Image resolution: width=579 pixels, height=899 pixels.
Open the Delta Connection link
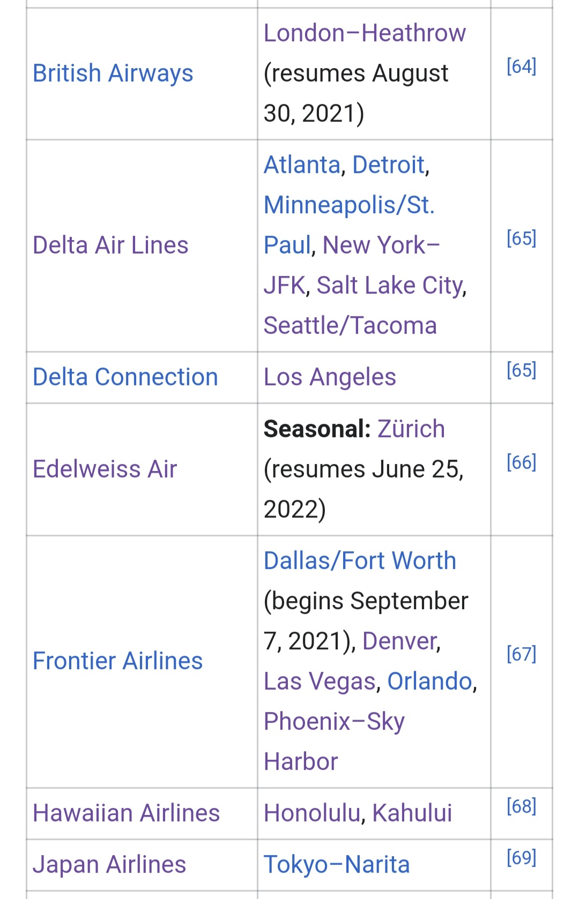(125, 377)
